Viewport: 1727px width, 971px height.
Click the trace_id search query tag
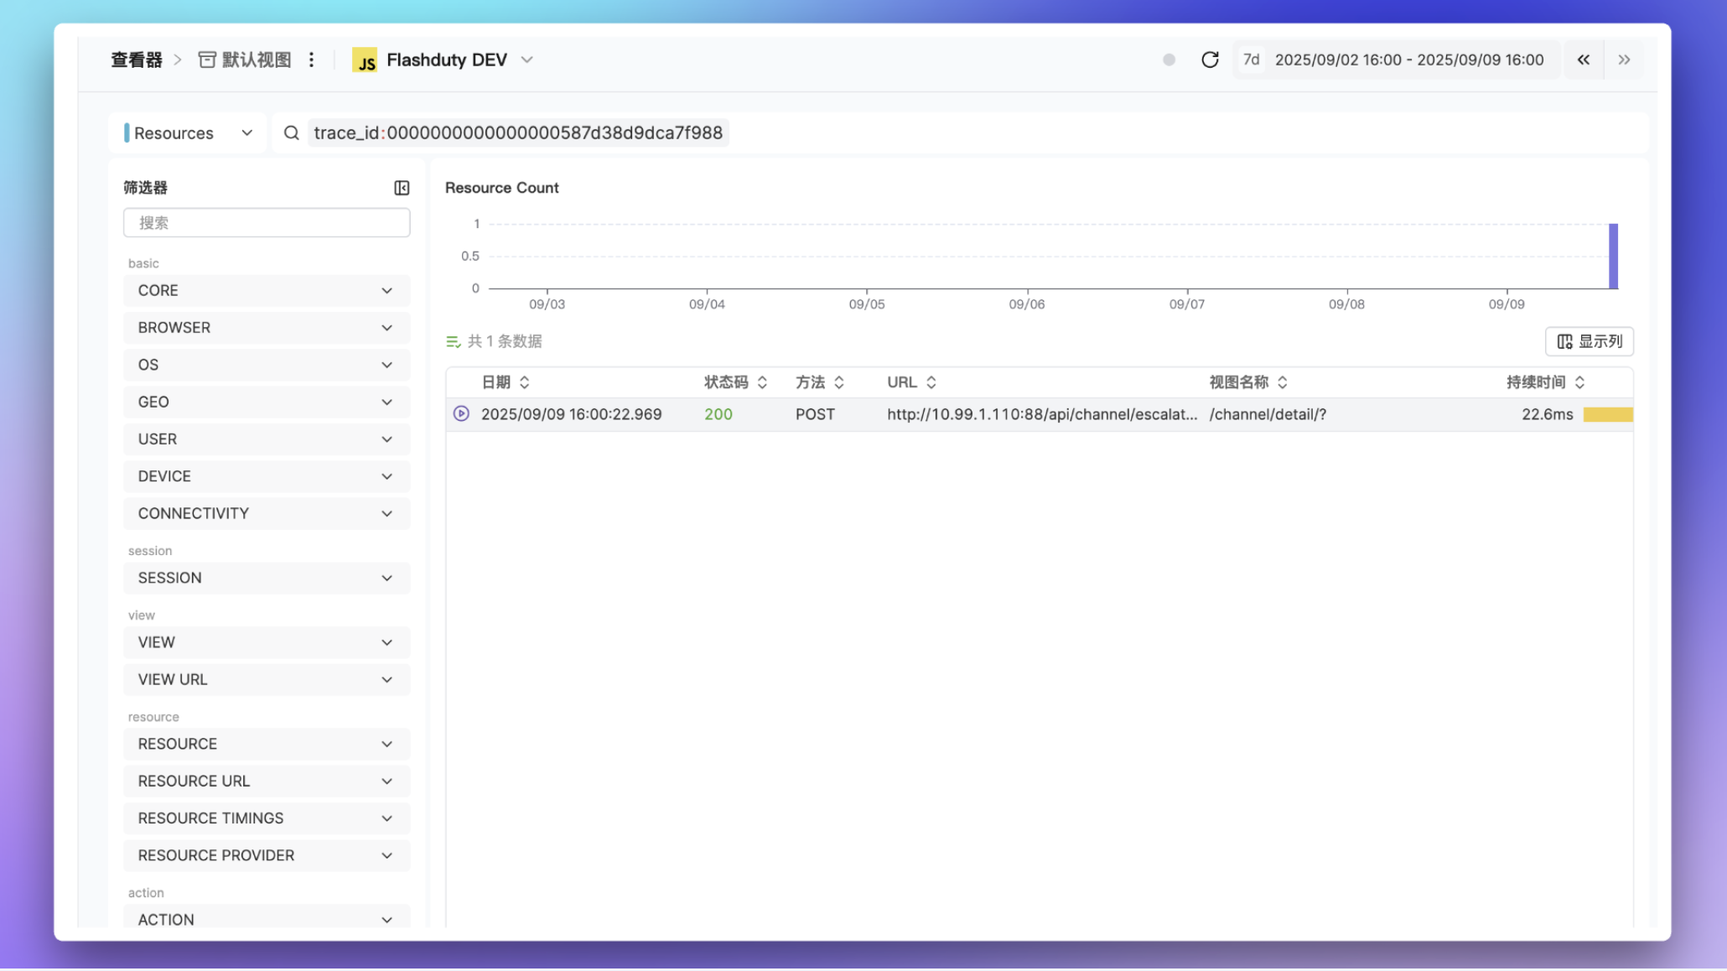point(517,132)
